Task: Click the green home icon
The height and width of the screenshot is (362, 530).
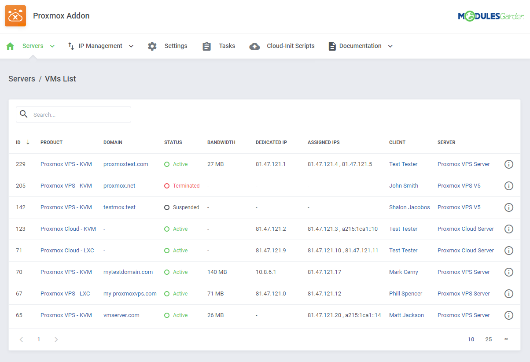Action: (x=10, y=46)
